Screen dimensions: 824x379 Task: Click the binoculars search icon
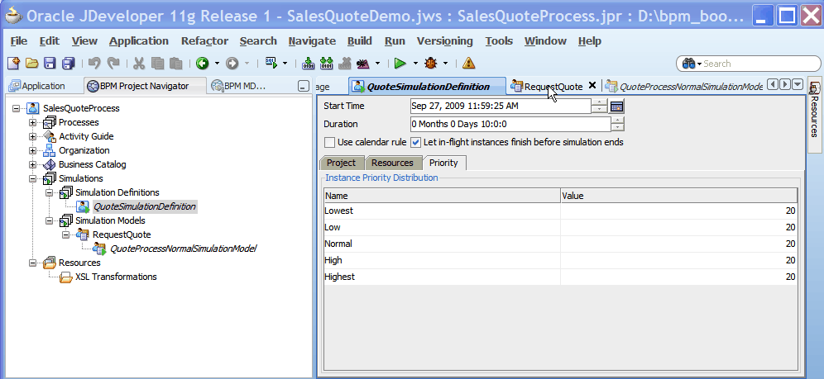(x=688, y=64)
